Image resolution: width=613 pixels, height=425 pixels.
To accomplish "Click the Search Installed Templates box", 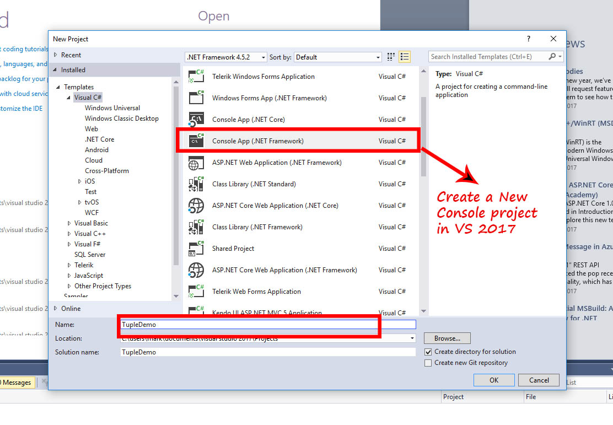I will point(488,57).
